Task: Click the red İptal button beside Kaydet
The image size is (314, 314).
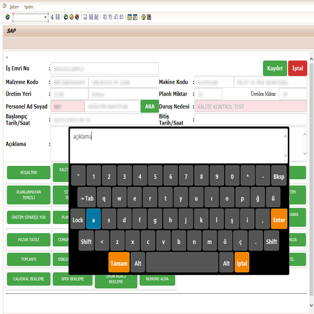Action: (x=298, y=68)
